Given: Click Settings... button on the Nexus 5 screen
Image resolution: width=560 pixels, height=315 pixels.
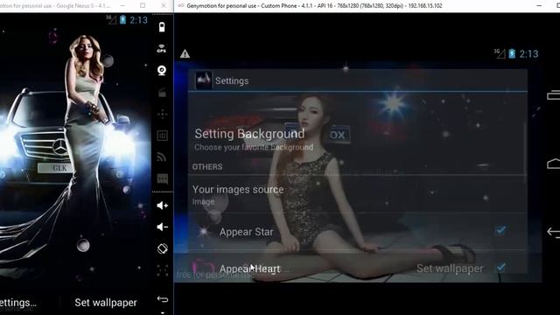Looking at the screenshot, I should tap(17, 303).
